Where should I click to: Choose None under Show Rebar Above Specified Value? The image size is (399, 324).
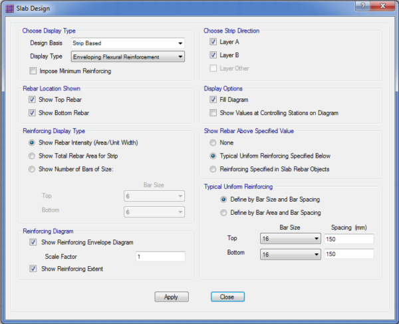coord(213,142)
